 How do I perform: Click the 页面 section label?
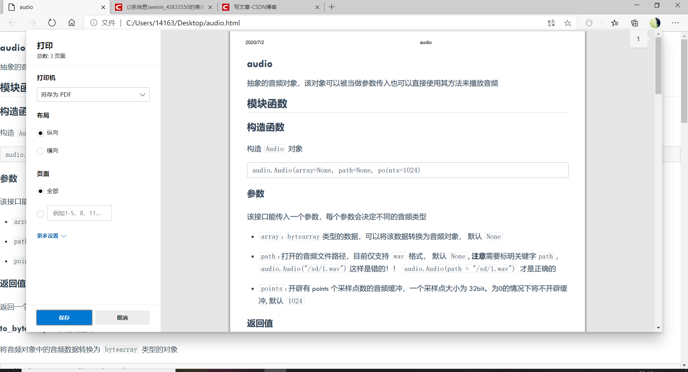click(43, 174)
